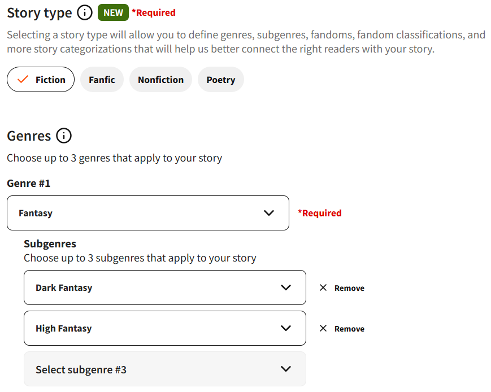Choose the Nonfiction story type
491x392 pixels.
pos(160,80)
